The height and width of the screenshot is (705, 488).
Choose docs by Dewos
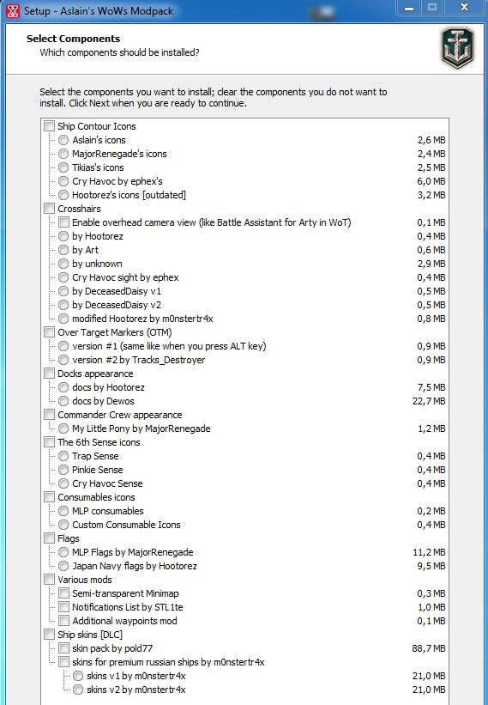tap(63, 401)
